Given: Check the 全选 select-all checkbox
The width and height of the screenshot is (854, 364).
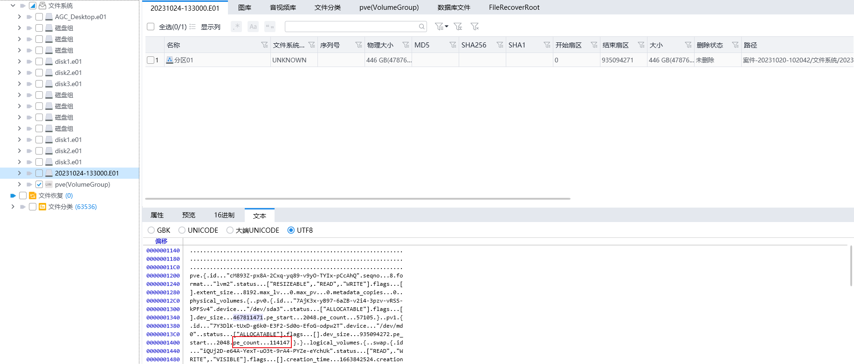Looking at the screenshot, I should 151,27.
